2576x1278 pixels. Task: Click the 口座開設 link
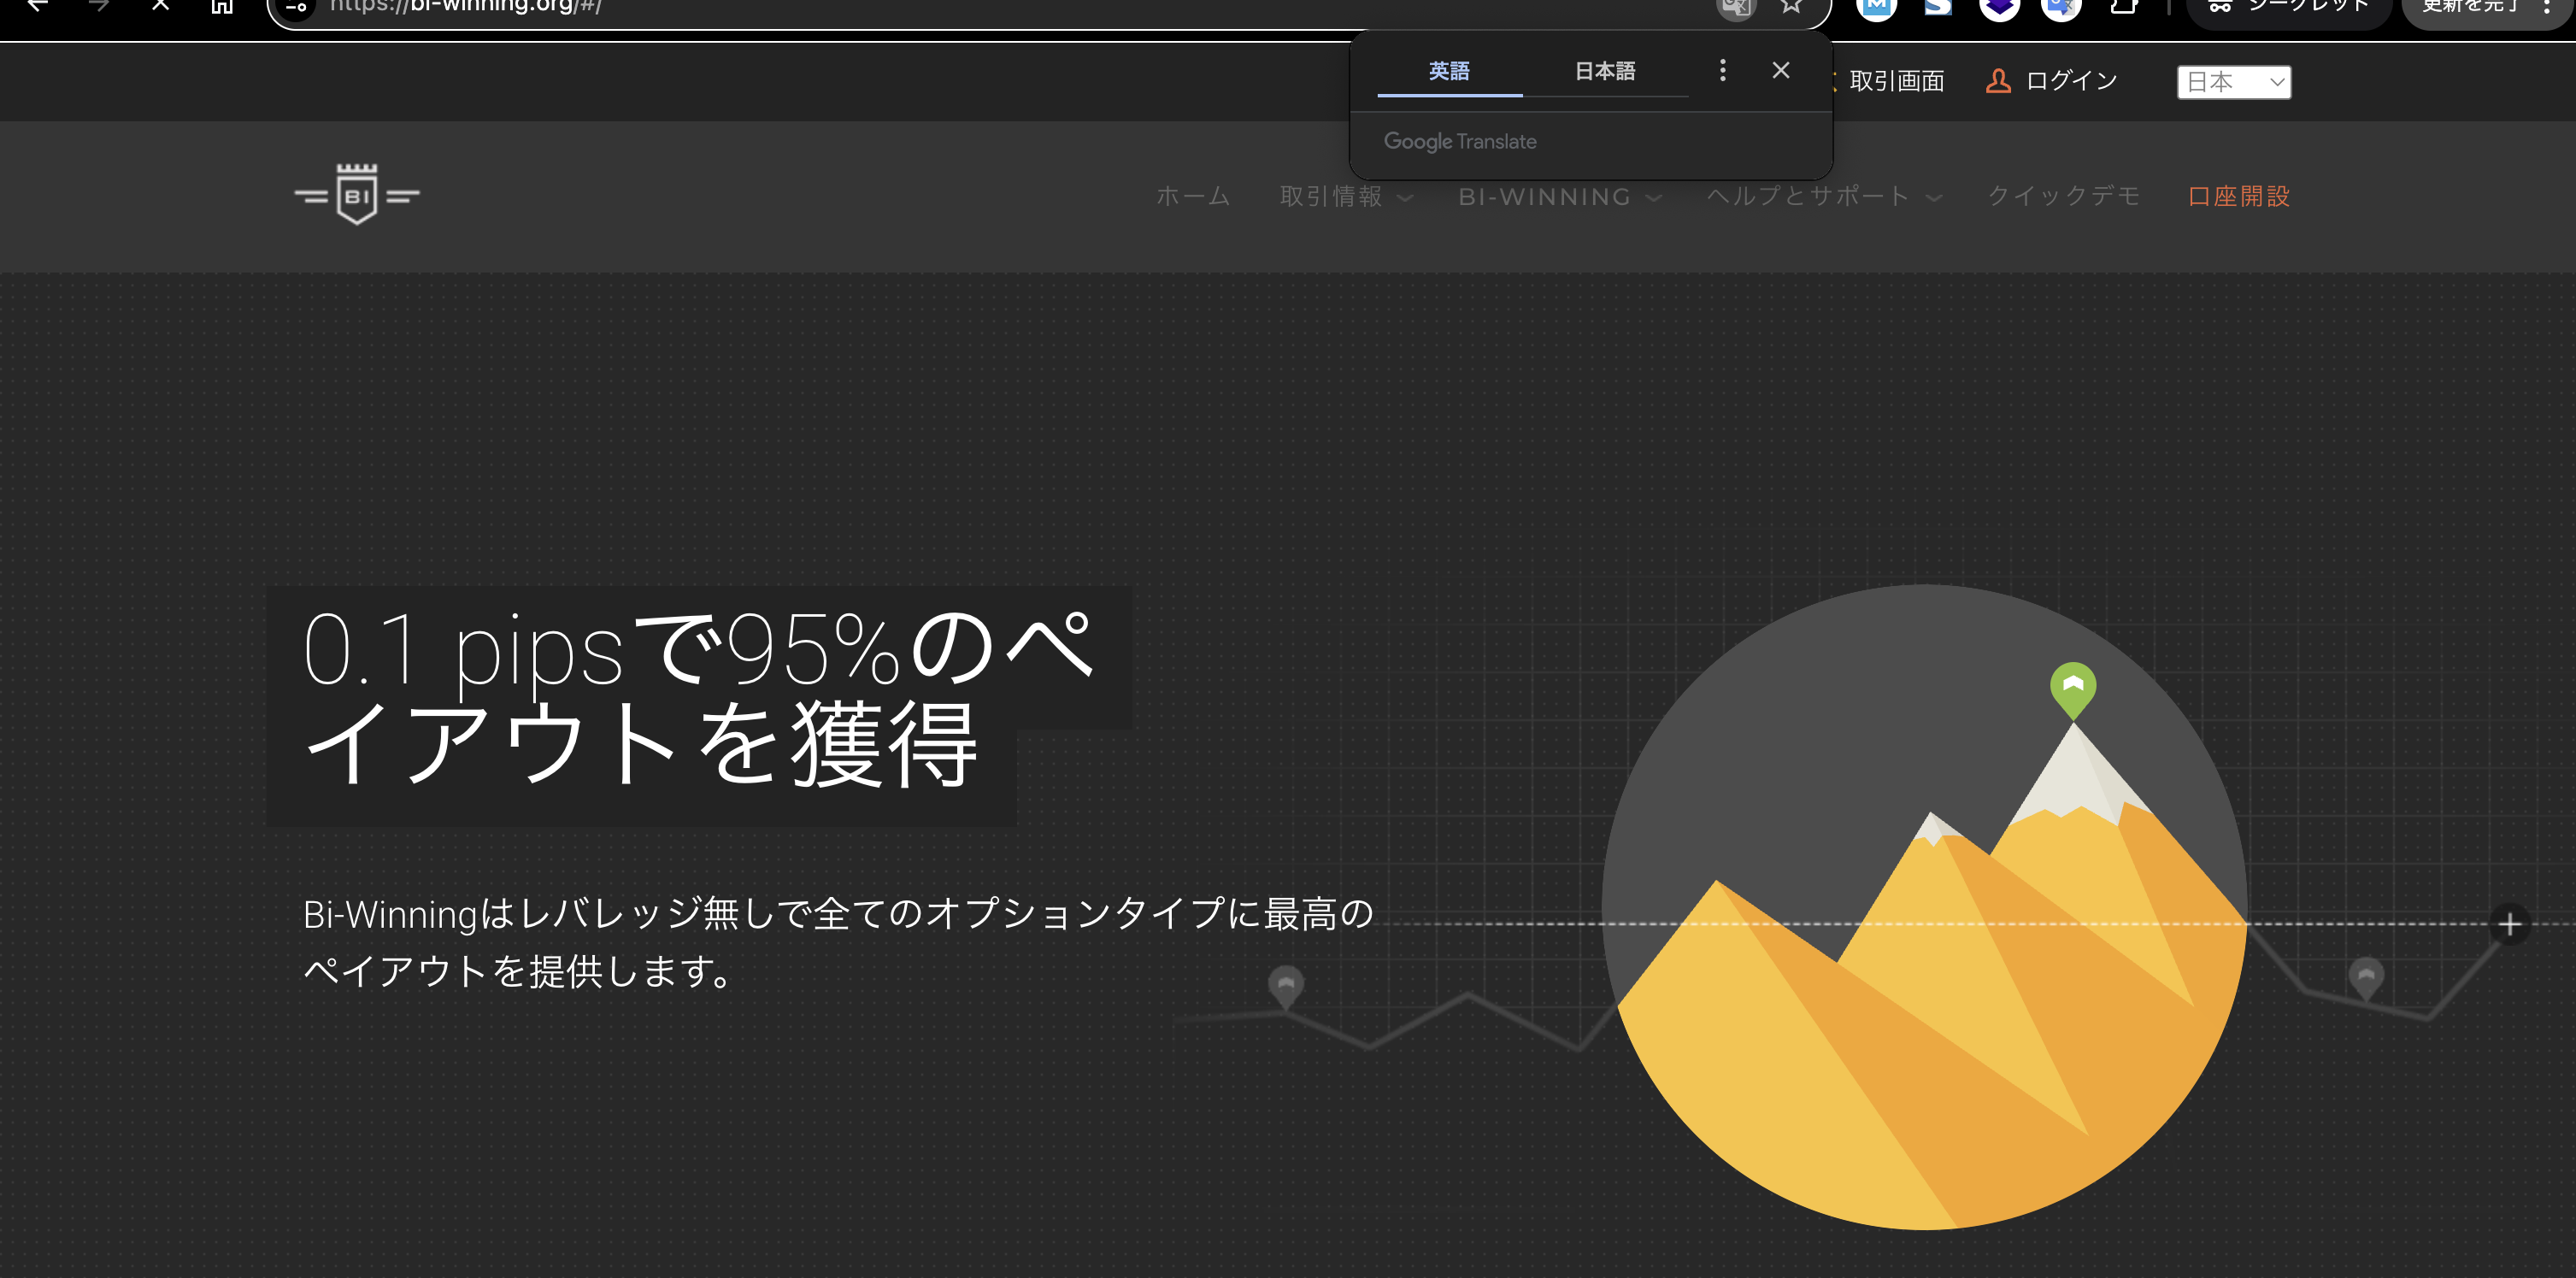click(x=2238, y=196)
